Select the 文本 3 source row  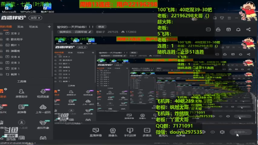coord(26,63)
